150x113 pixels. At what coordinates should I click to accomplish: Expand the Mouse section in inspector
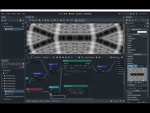129,46
